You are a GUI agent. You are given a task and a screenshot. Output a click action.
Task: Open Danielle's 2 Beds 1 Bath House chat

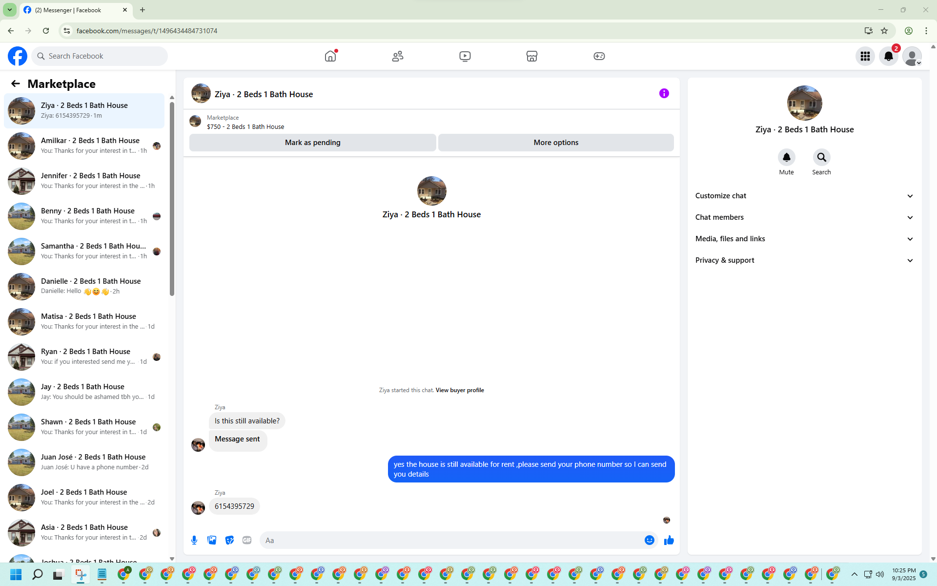click(84, 286)
